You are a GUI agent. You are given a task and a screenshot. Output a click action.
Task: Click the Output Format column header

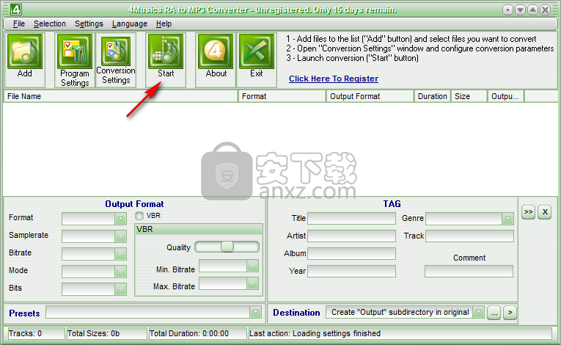[370, 96]
